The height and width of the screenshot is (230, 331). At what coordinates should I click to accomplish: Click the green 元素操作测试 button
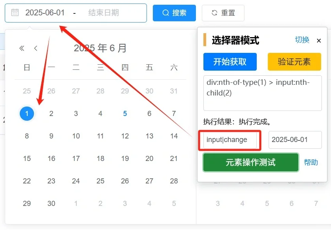tap(251, 163)
